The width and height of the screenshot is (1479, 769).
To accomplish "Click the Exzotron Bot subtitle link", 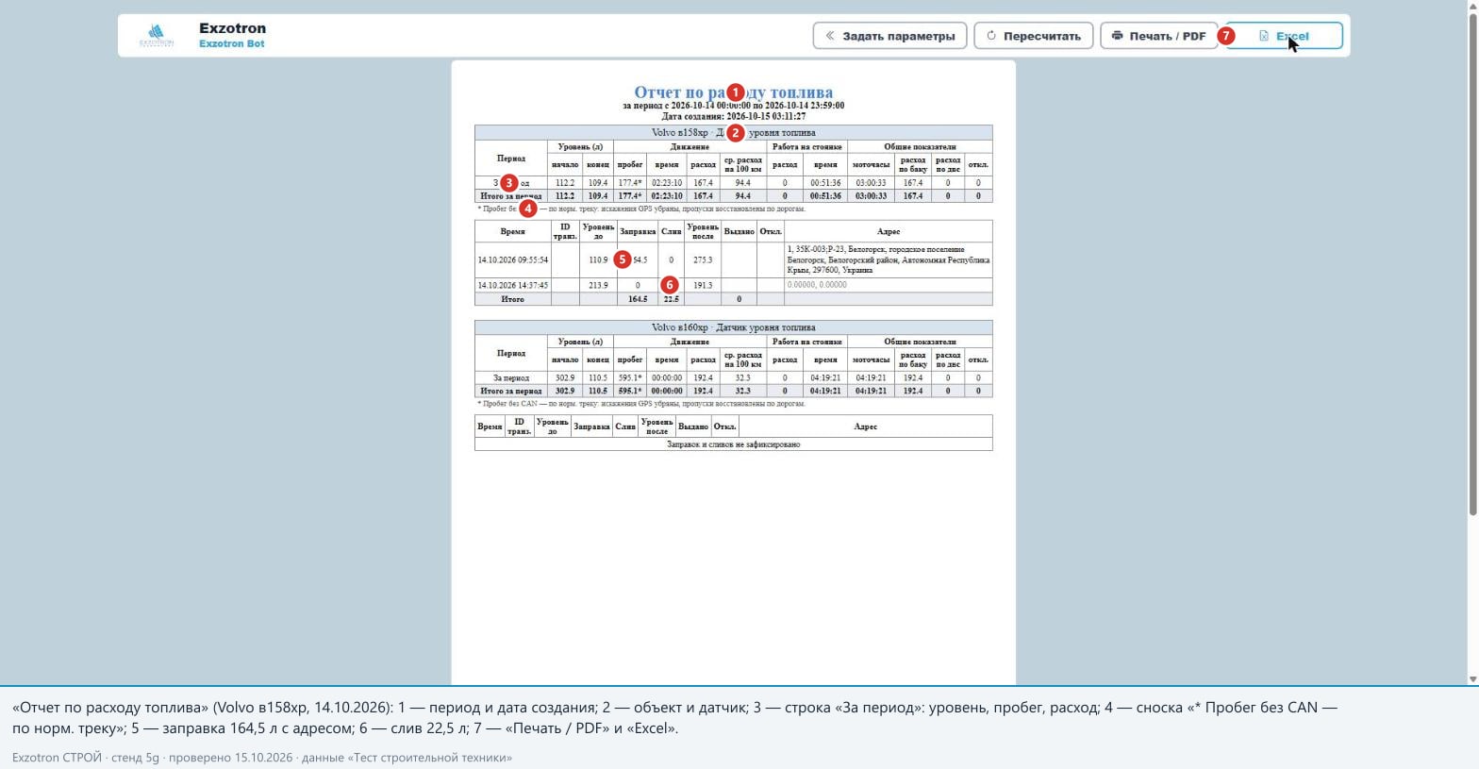I will (x=231, y=43).
